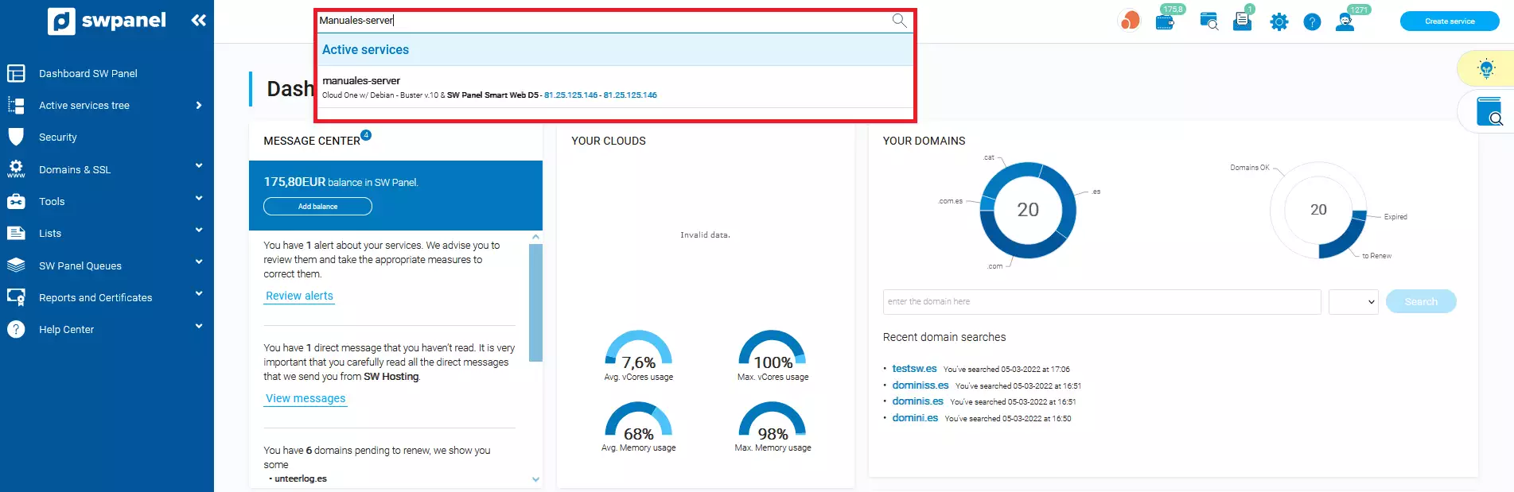Collapse the sidebar with double-arrow icon
This screenshot has width=1514, height=492.
[x=198, y=21]
